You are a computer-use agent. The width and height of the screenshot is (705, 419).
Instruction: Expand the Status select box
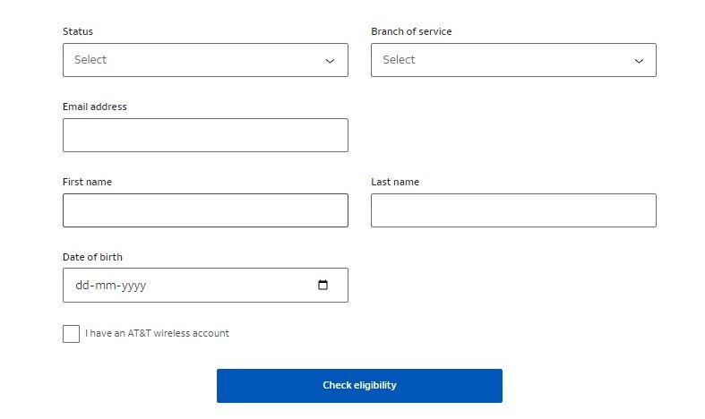(205, 60)
